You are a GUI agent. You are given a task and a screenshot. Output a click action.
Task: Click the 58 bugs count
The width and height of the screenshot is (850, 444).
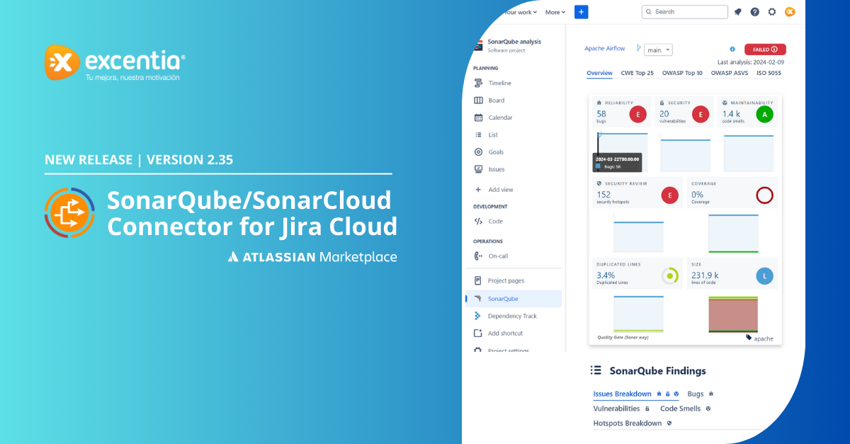tap(601, 113)
